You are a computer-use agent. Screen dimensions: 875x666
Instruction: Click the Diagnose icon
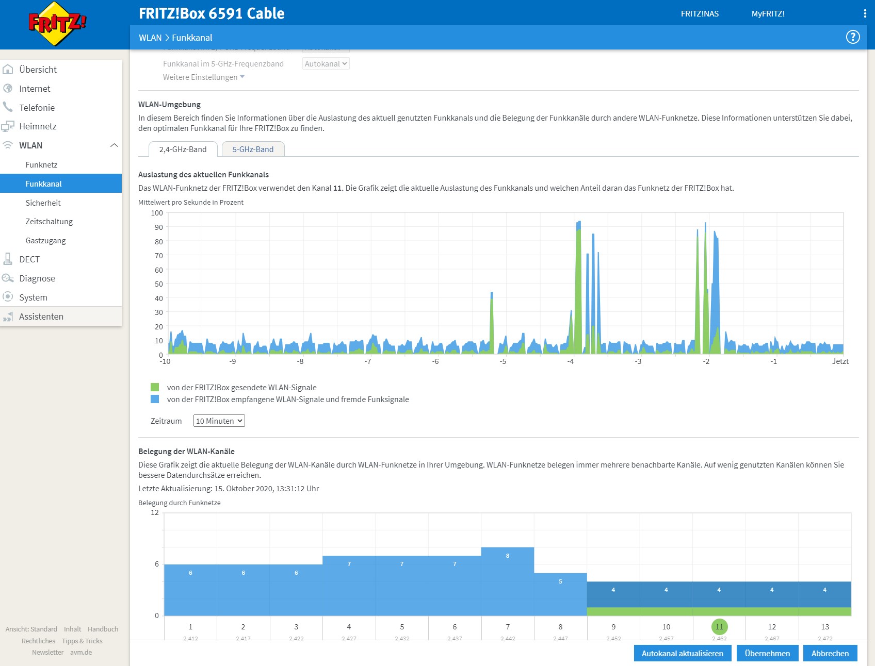8,278
